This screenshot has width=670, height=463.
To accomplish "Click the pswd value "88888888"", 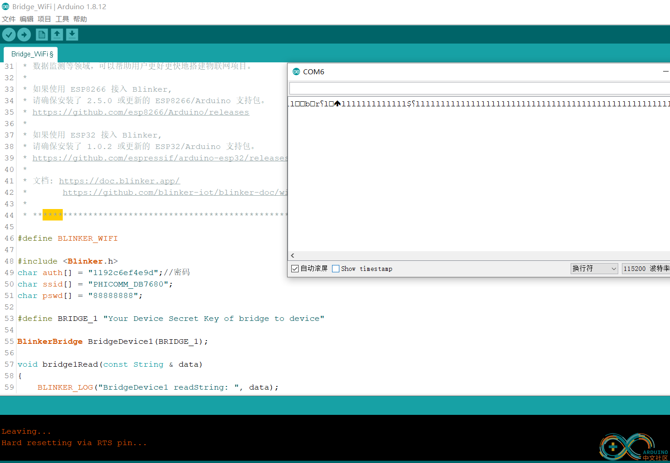I will (113, 296).
